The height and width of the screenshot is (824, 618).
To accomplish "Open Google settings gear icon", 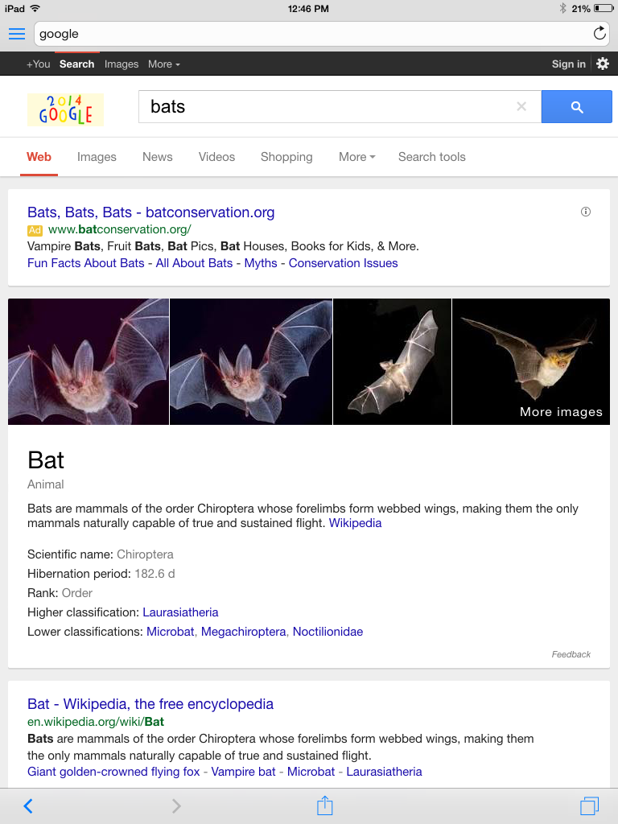I will (x=603, y=64).
